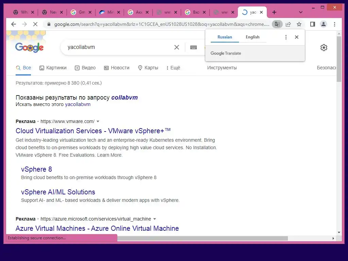This screenshot has height=261, width=348.
Task: Open the vSphere AI/ML Solutions sitelink
Action: point(58,192)
